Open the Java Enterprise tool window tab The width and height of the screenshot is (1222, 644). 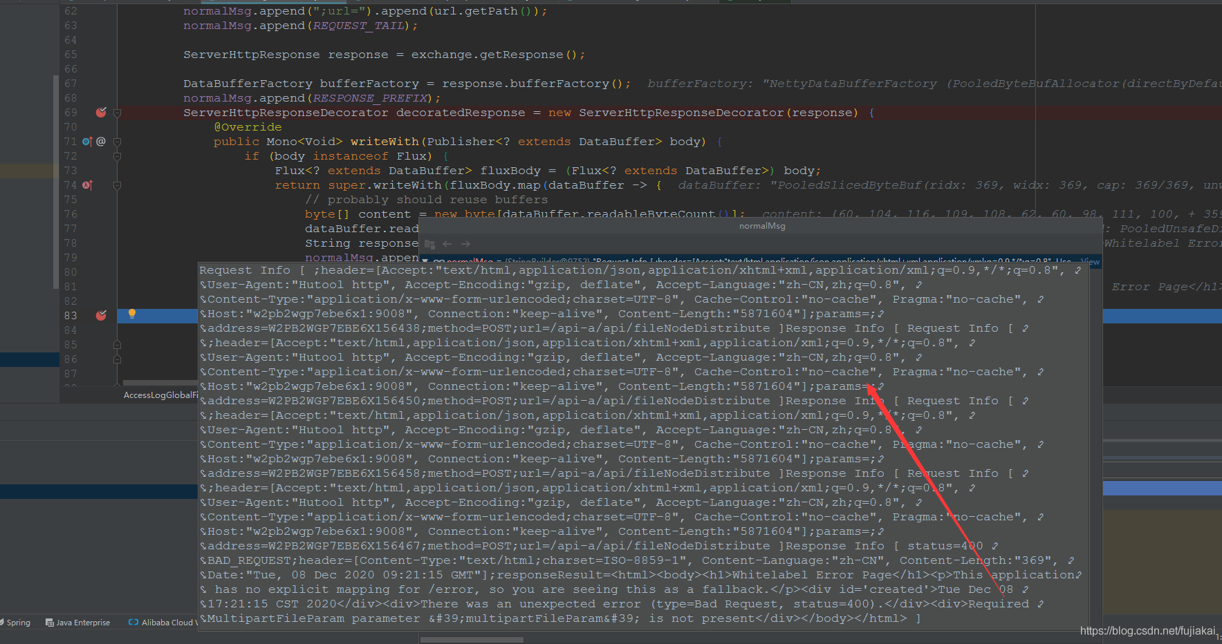(77, 623)
